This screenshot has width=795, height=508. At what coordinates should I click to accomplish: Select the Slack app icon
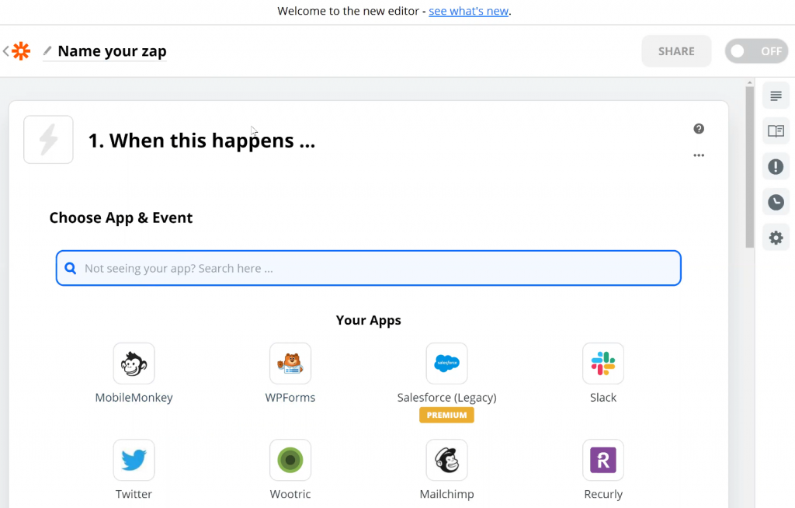coord(602,364)
